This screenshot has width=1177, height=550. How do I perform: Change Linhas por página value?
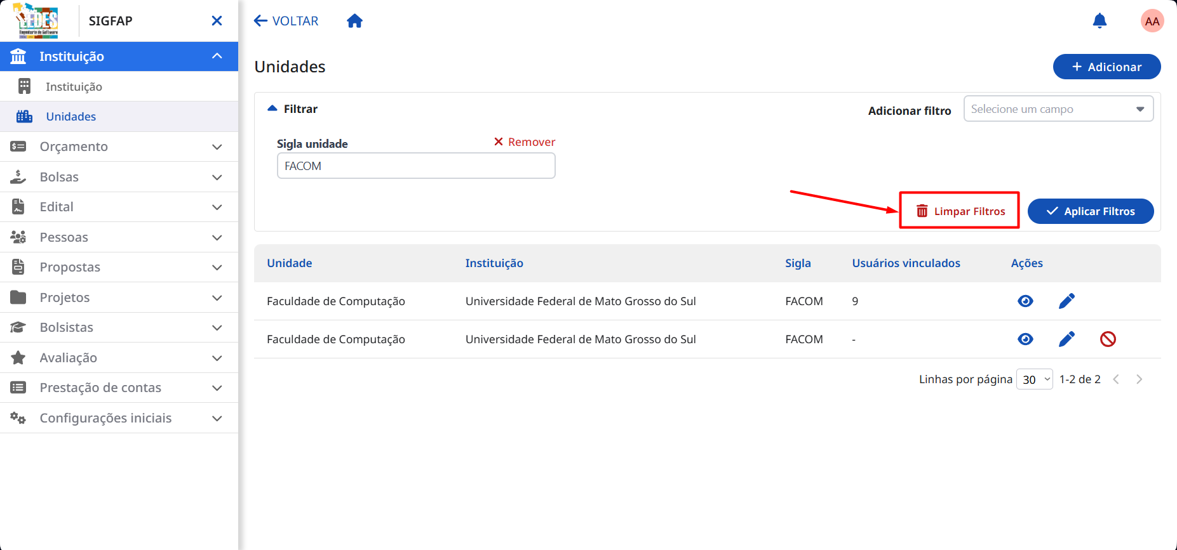coord(1035,379)
